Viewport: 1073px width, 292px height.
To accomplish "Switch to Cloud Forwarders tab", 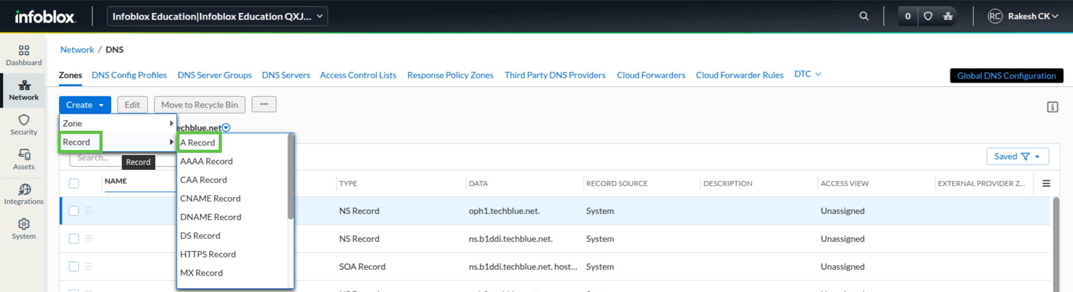I will coord(651,75).
